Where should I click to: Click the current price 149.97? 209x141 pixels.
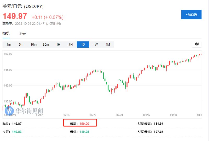(15, 16)
